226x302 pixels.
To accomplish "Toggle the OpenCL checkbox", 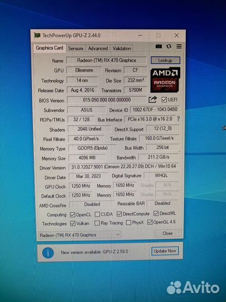I will point(73,215).
